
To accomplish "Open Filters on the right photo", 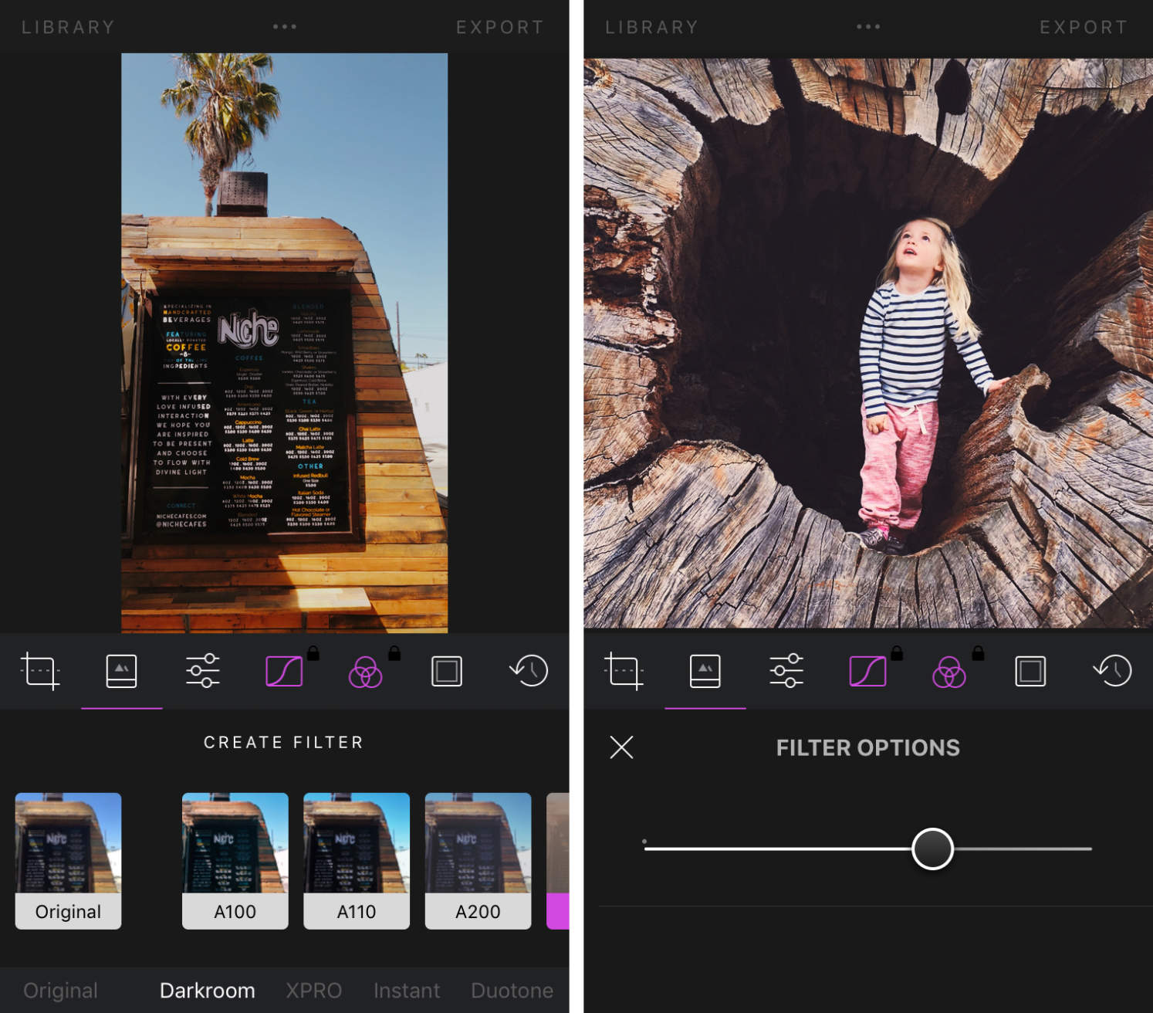I will (705, 670).
